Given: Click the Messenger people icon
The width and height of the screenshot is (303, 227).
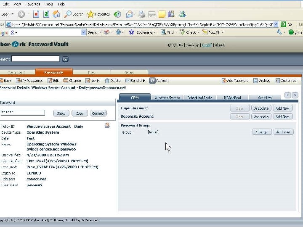Looking at the screenshot, I should pos(182,14).
